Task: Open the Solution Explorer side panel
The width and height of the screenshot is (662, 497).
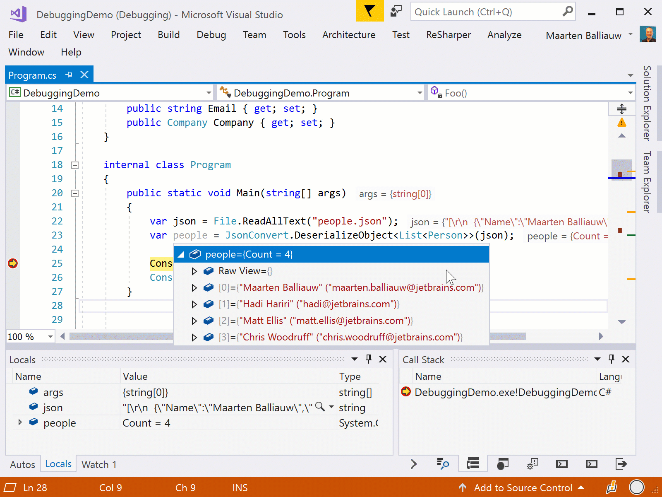Action: 647,104
